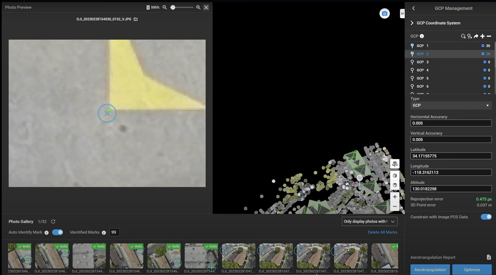Click the Vertical Accuracy field

pyautogui.click(x=451, y=140)
